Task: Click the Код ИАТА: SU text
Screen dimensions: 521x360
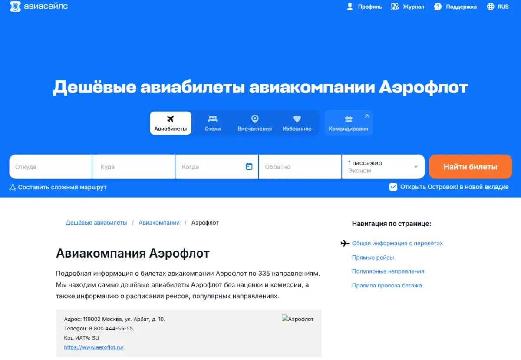Action: point(82,338)
